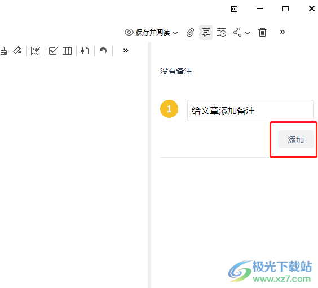Click the share icon

(x=237, y=32)
